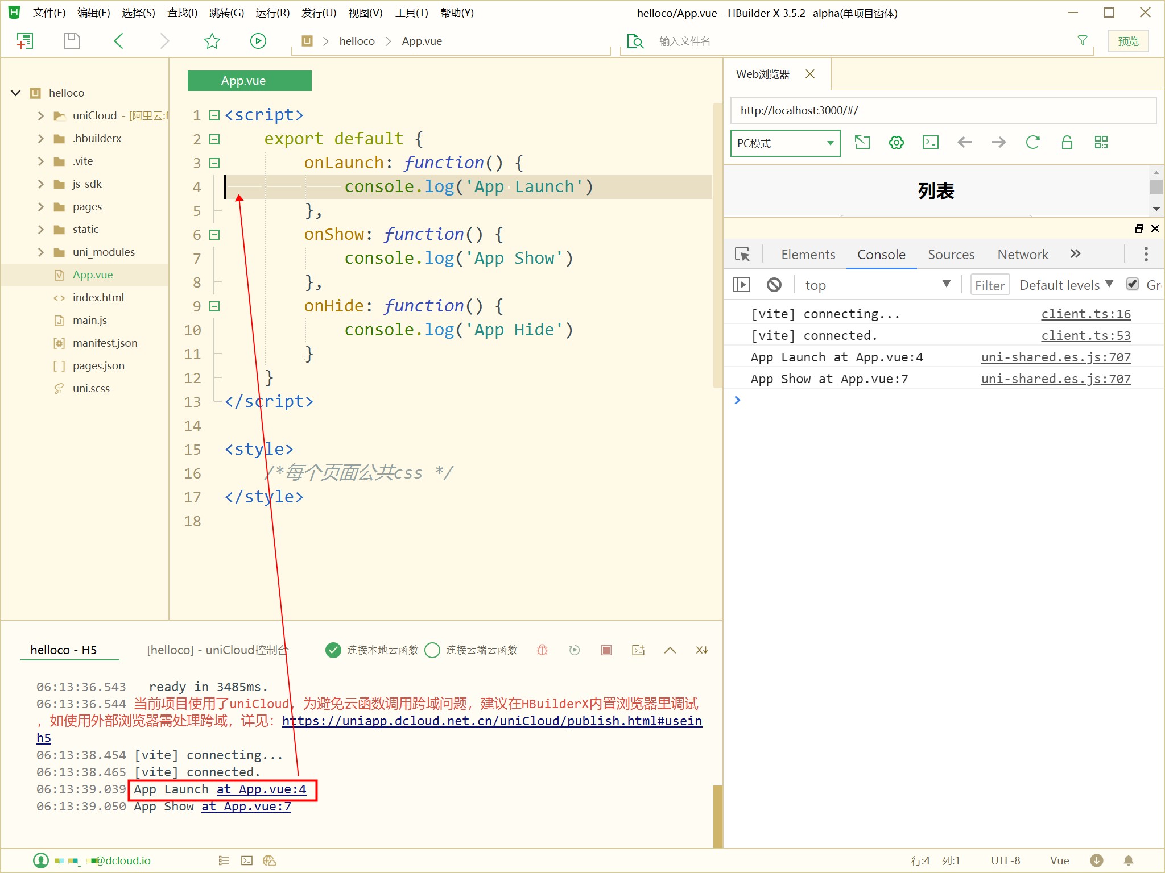Click the QR code grid icon
Viewport: 1165px width, 873px height.
(1101, 142)
